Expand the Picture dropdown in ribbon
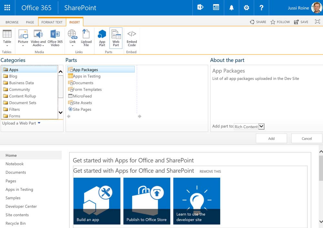323x228 pixels. point(23,45)
